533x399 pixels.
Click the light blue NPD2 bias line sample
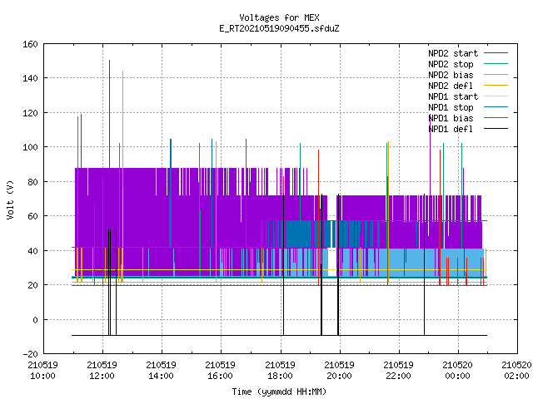coord(496,75)
